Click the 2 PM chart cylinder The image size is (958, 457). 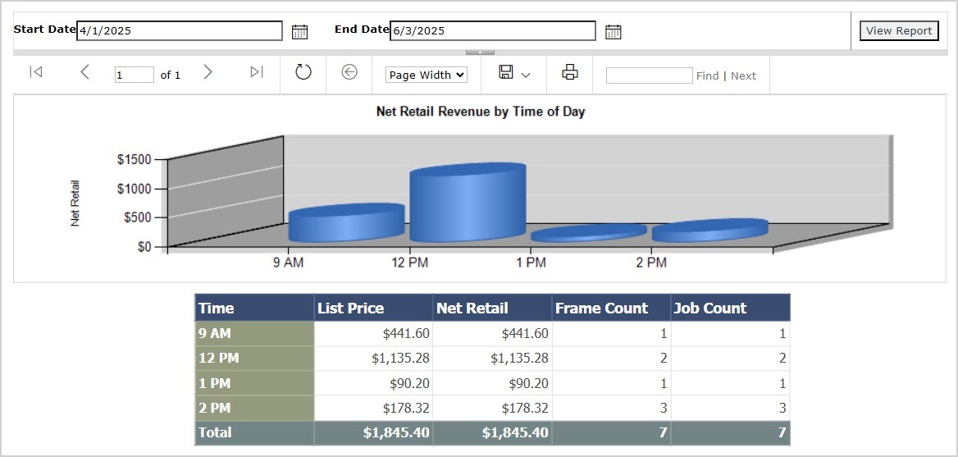point(710,231)
